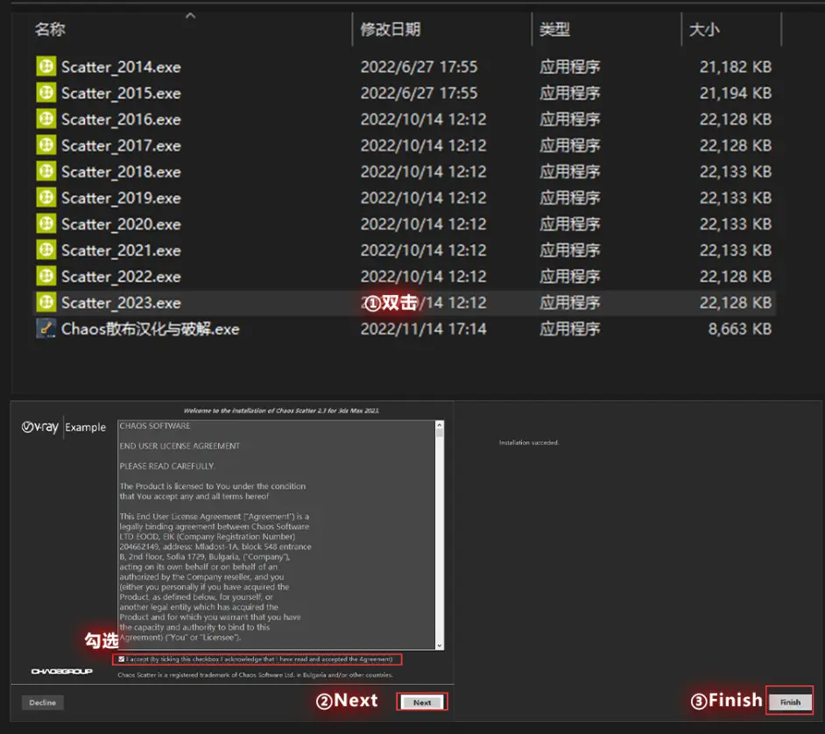825x734 pixels.
Task: Click the Next button in the installer
Action: 422,702
